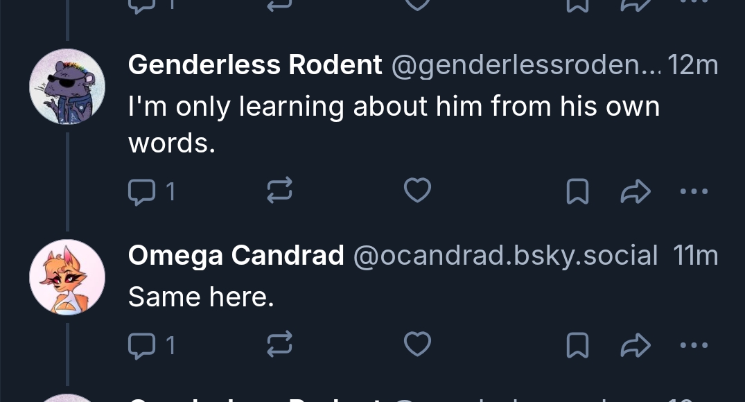Open Genderless Rodent's avatar profile picture

point(67,87)
